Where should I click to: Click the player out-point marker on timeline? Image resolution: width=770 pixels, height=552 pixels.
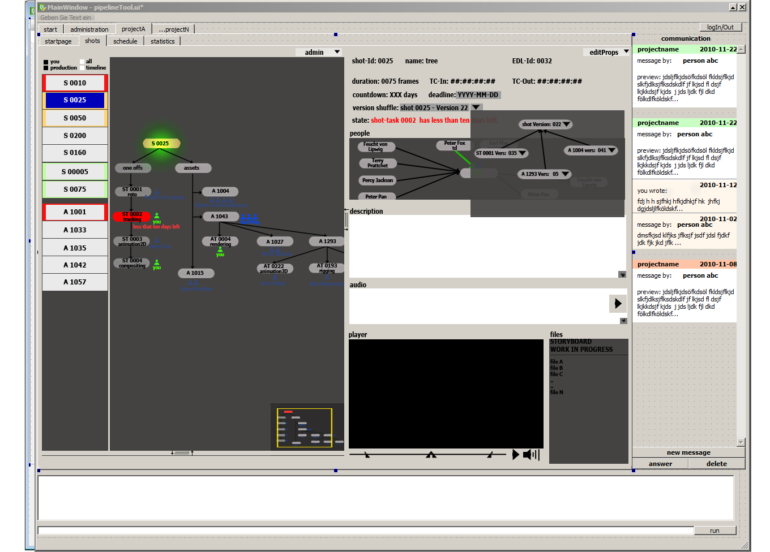tap(490, 454)
